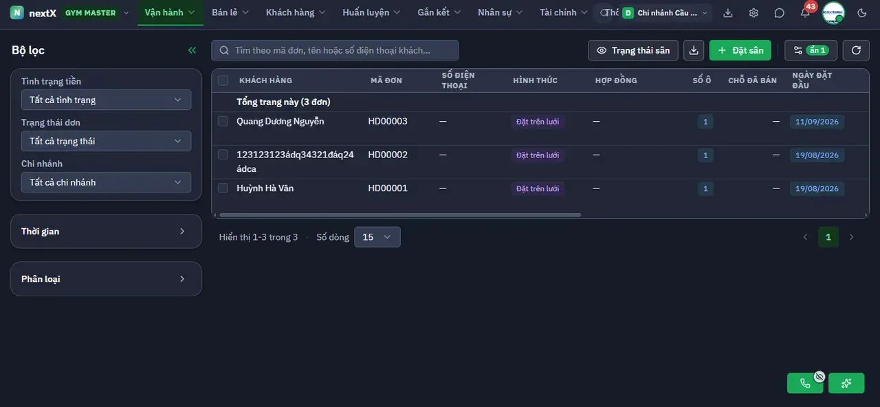
Task: Open column settings showing ẩn 1
Action: 811,50
